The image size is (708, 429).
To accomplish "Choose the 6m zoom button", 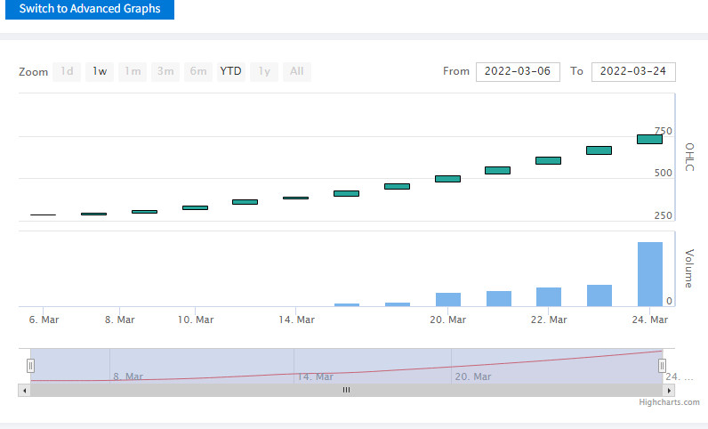I will [198, 71].
